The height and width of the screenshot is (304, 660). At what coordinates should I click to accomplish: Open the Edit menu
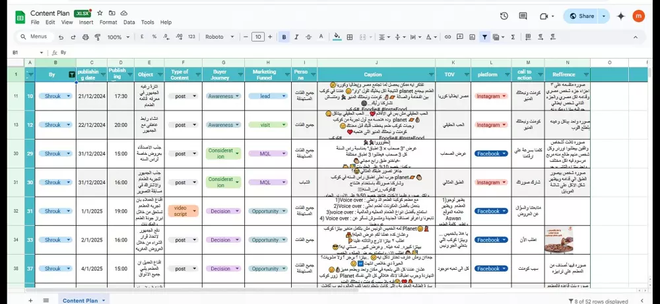click(x=50, y=22)
